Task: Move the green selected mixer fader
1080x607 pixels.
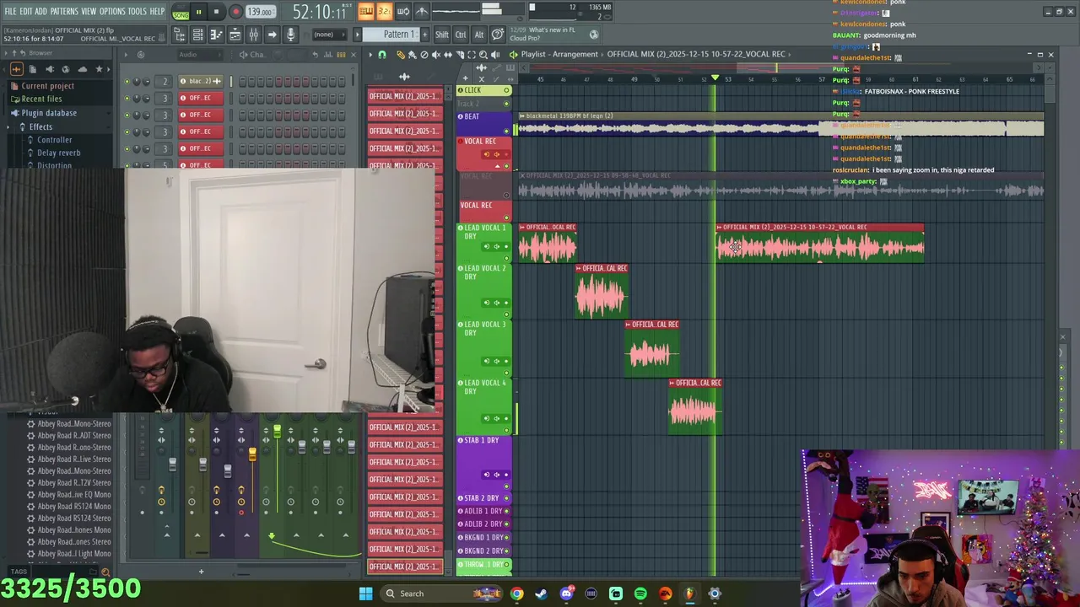Action: pyautogui.click(x=277, y=432)
